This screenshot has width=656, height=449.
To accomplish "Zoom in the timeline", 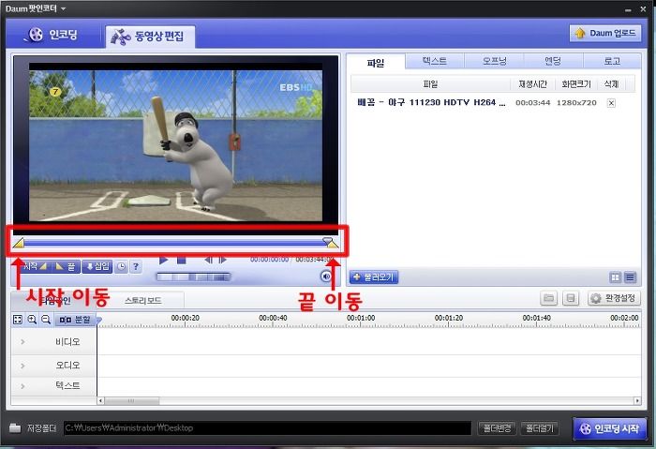I will [x=32, y=320].
